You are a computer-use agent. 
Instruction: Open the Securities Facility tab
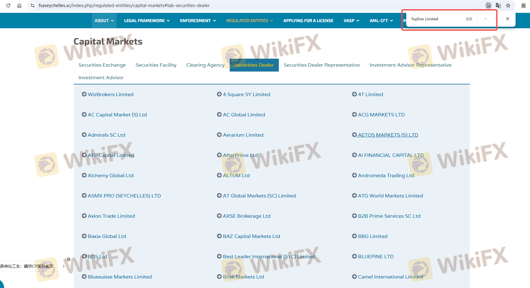156,65
